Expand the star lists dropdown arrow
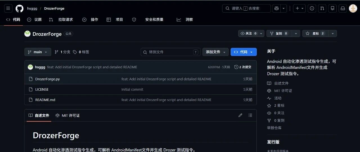Screen dimensions: 360x152 (332, 34)
